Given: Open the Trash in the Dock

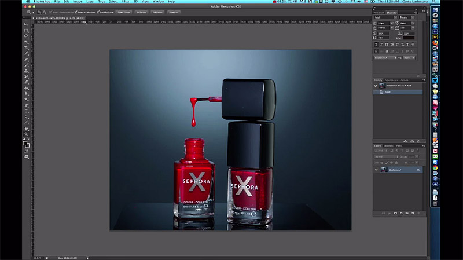Looking at the screenshot, I should [435, 204].
